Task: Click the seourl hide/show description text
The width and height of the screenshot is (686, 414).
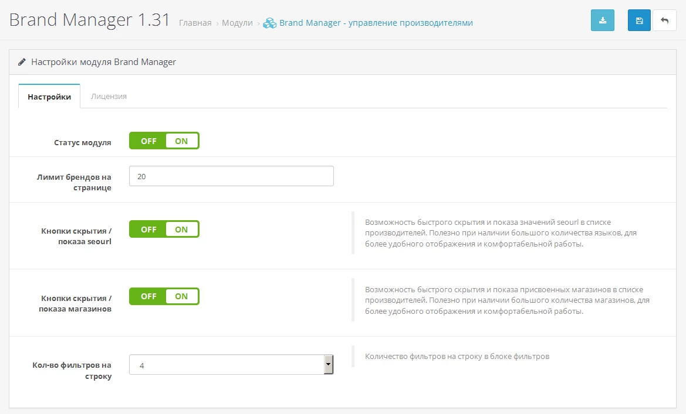Action: pyautogui.click(x=501, y=233)
